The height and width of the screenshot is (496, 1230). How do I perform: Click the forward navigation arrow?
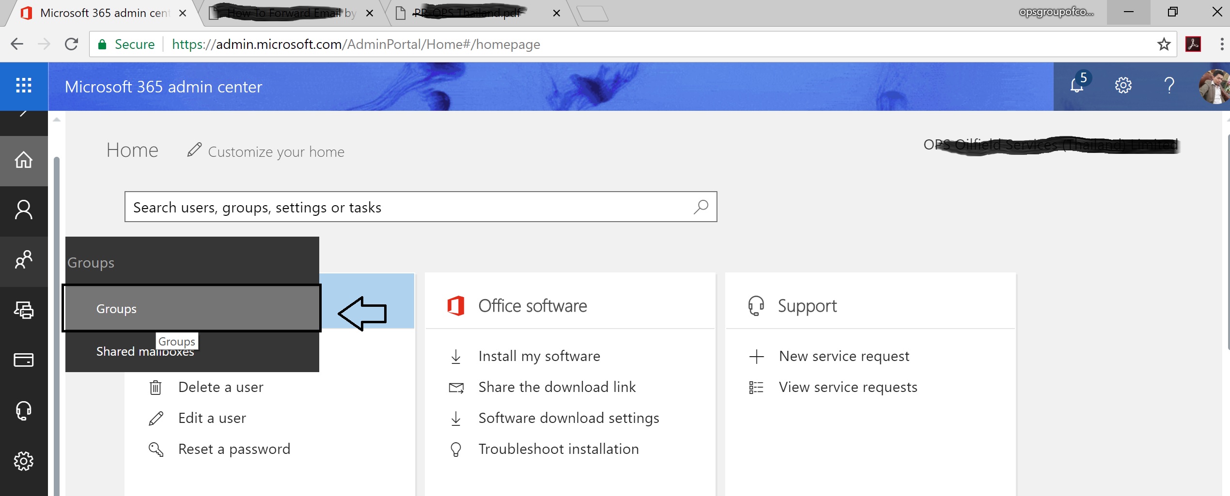click(44, 44)
